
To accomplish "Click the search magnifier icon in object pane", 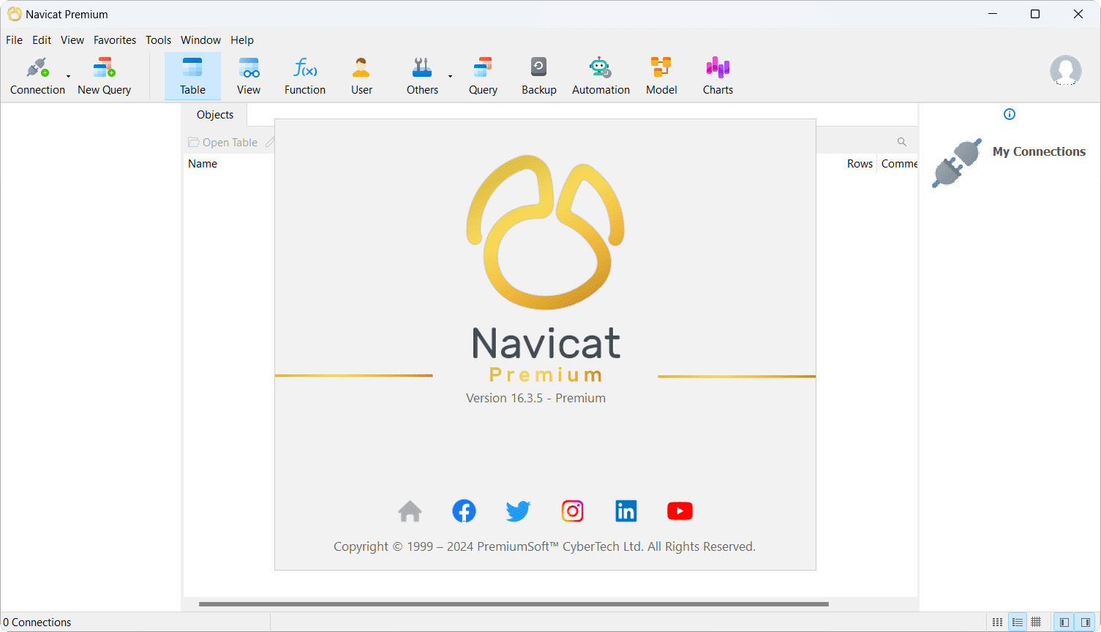I will tap(902, 142).
